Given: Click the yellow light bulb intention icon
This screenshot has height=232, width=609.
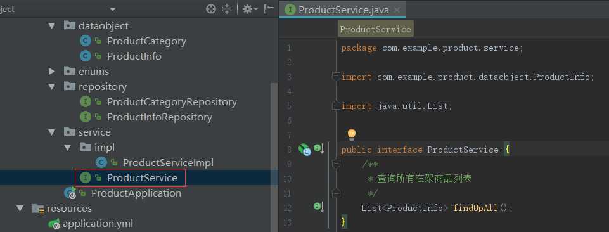Looking at the screenshot, I should point(352,134).
